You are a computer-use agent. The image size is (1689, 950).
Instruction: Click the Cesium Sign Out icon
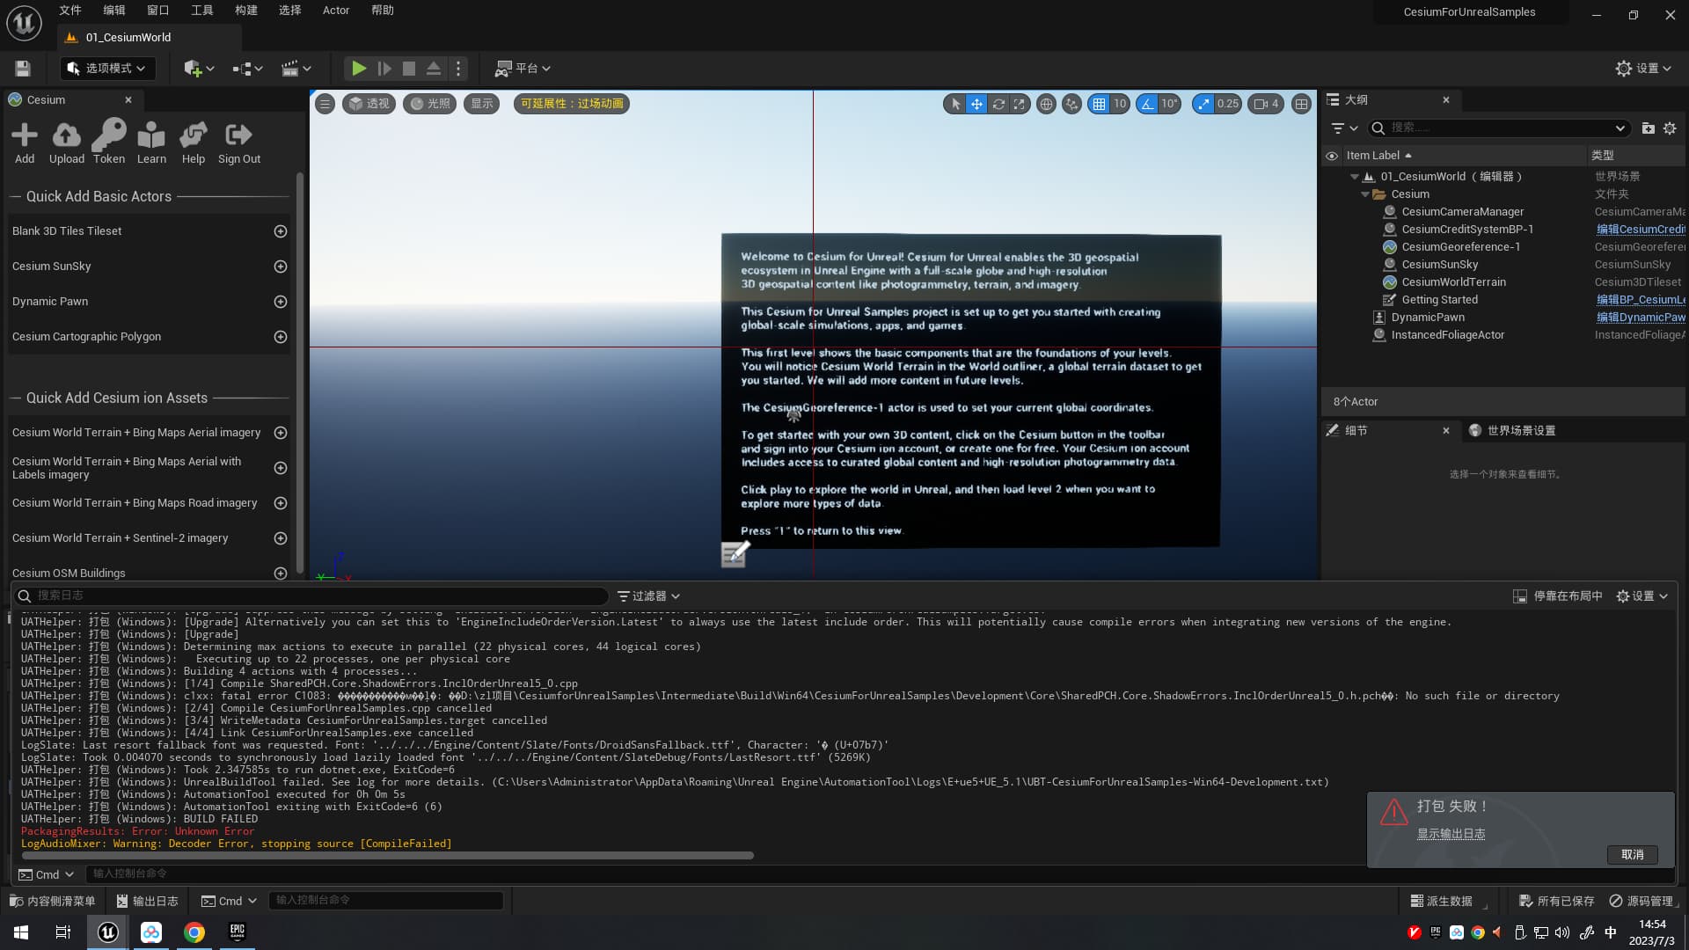point(238,136)
